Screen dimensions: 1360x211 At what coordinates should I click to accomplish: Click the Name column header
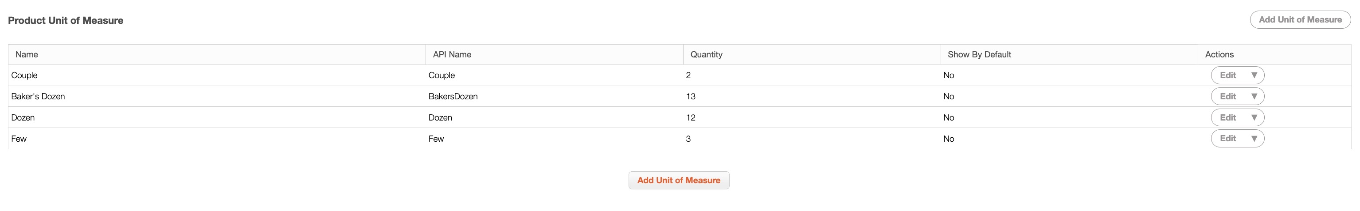pyautogui.click(x=27, y=55)
